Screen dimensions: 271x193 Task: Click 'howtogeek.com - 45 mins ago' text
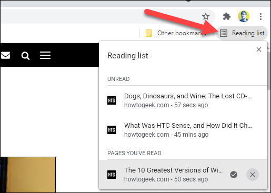(x=166, y=135)
